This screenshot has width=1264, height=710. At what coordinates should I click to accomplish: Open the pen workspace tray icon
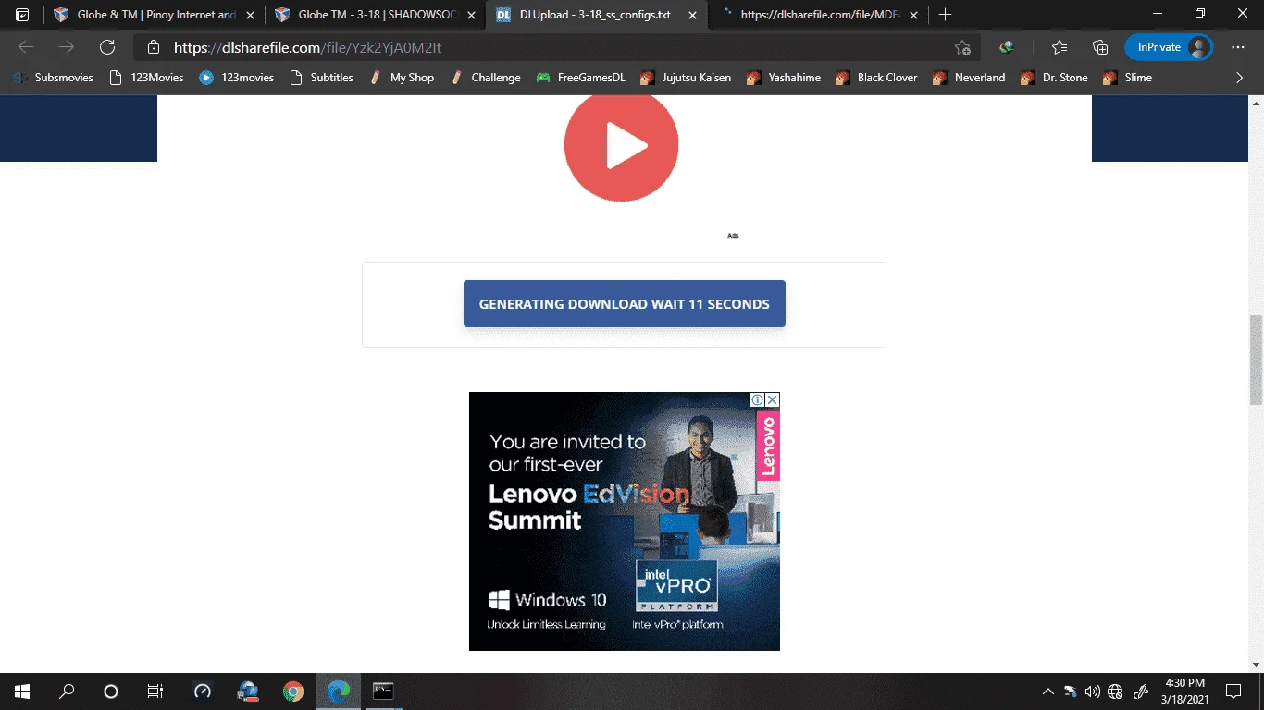click(x=1141, y=692)
